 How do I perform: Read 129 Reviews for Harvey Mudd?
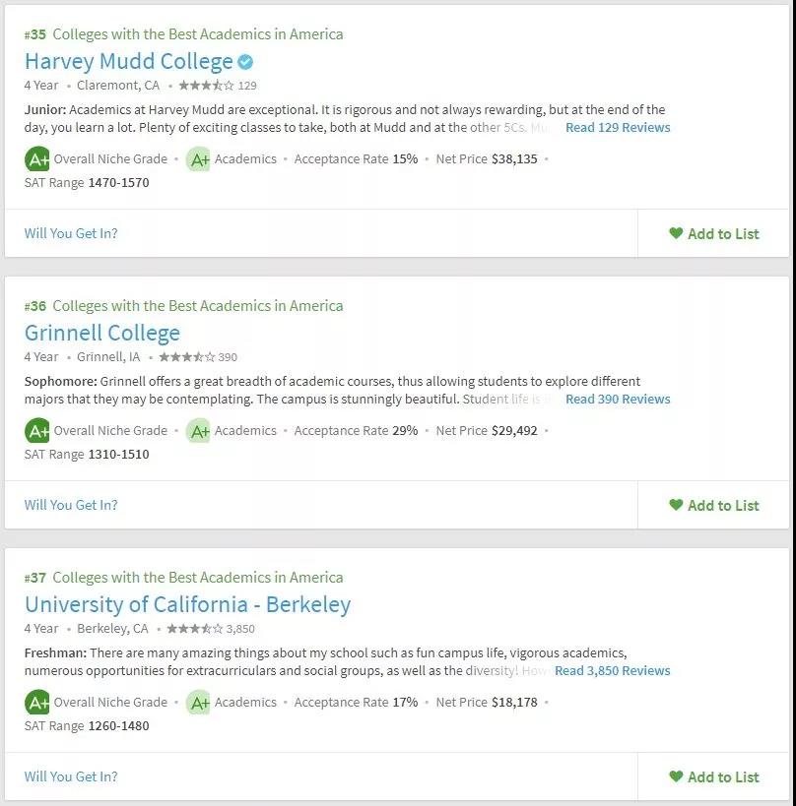[x=618, y=128]
